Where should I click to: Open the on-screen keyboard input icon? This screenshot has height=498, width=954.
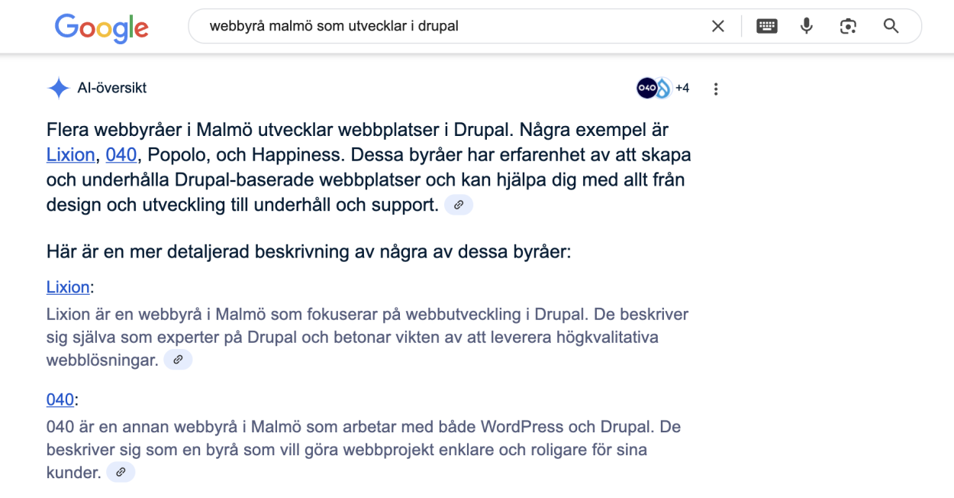pyautogui.click(x=766, y=25)
